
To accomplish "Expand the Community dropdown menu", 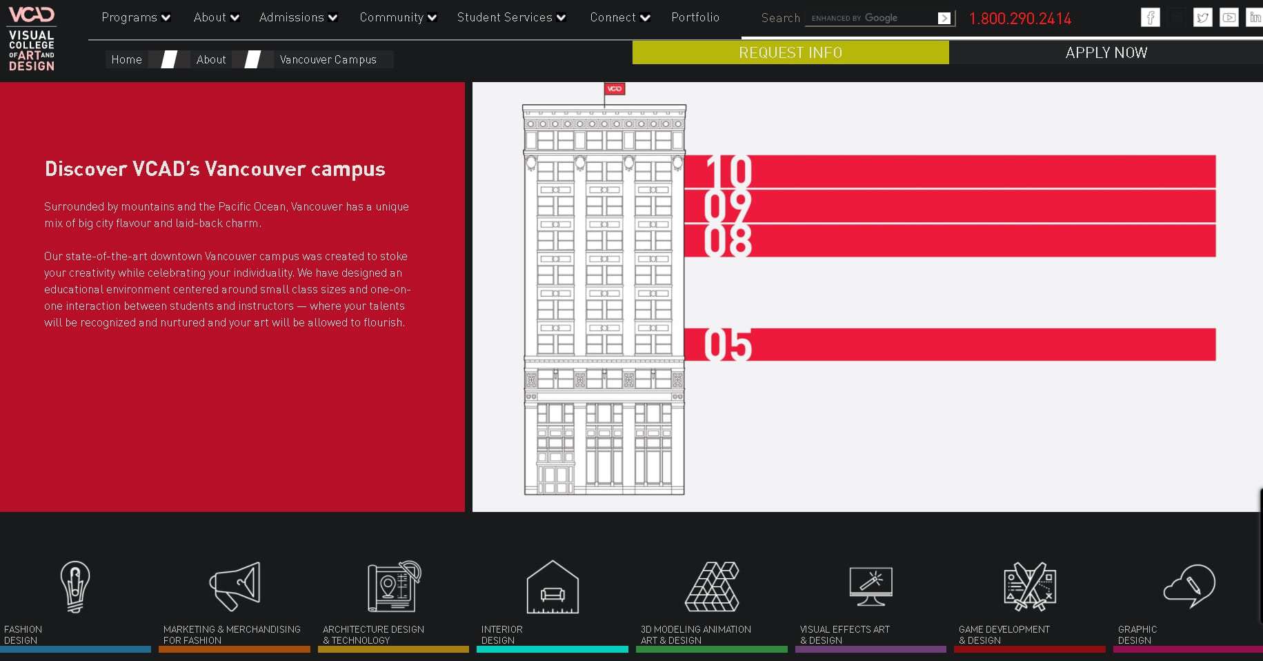I will coord(398,17).
